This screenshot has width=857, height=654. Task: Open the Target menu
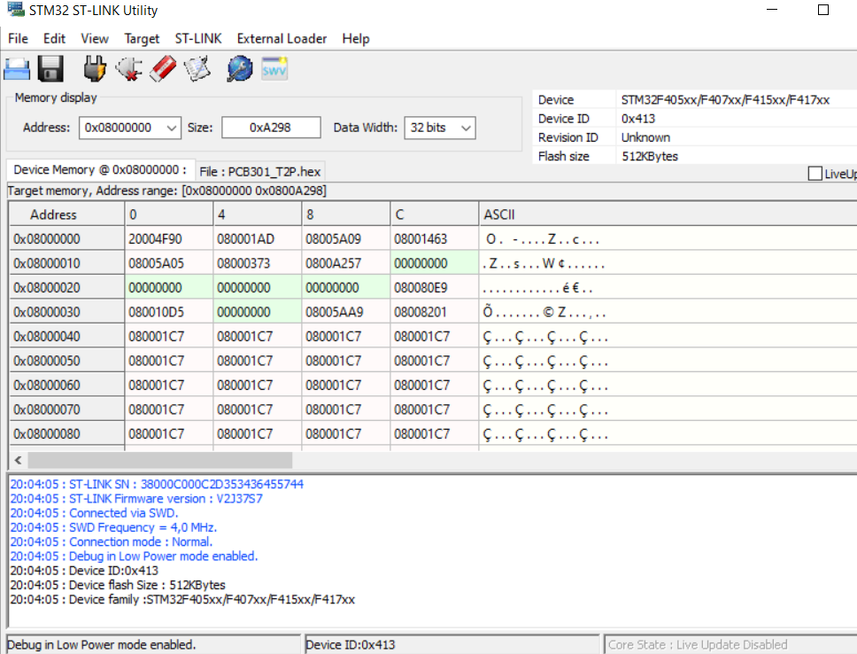point(142,38)
